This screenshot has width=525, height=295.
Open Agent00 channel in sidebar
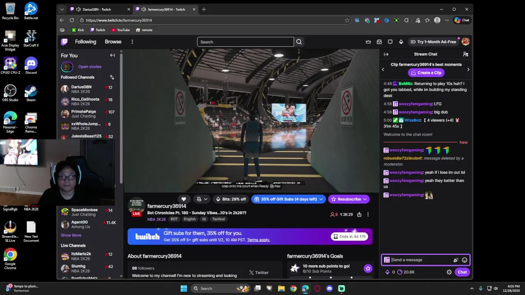click(x=88, y=225)
